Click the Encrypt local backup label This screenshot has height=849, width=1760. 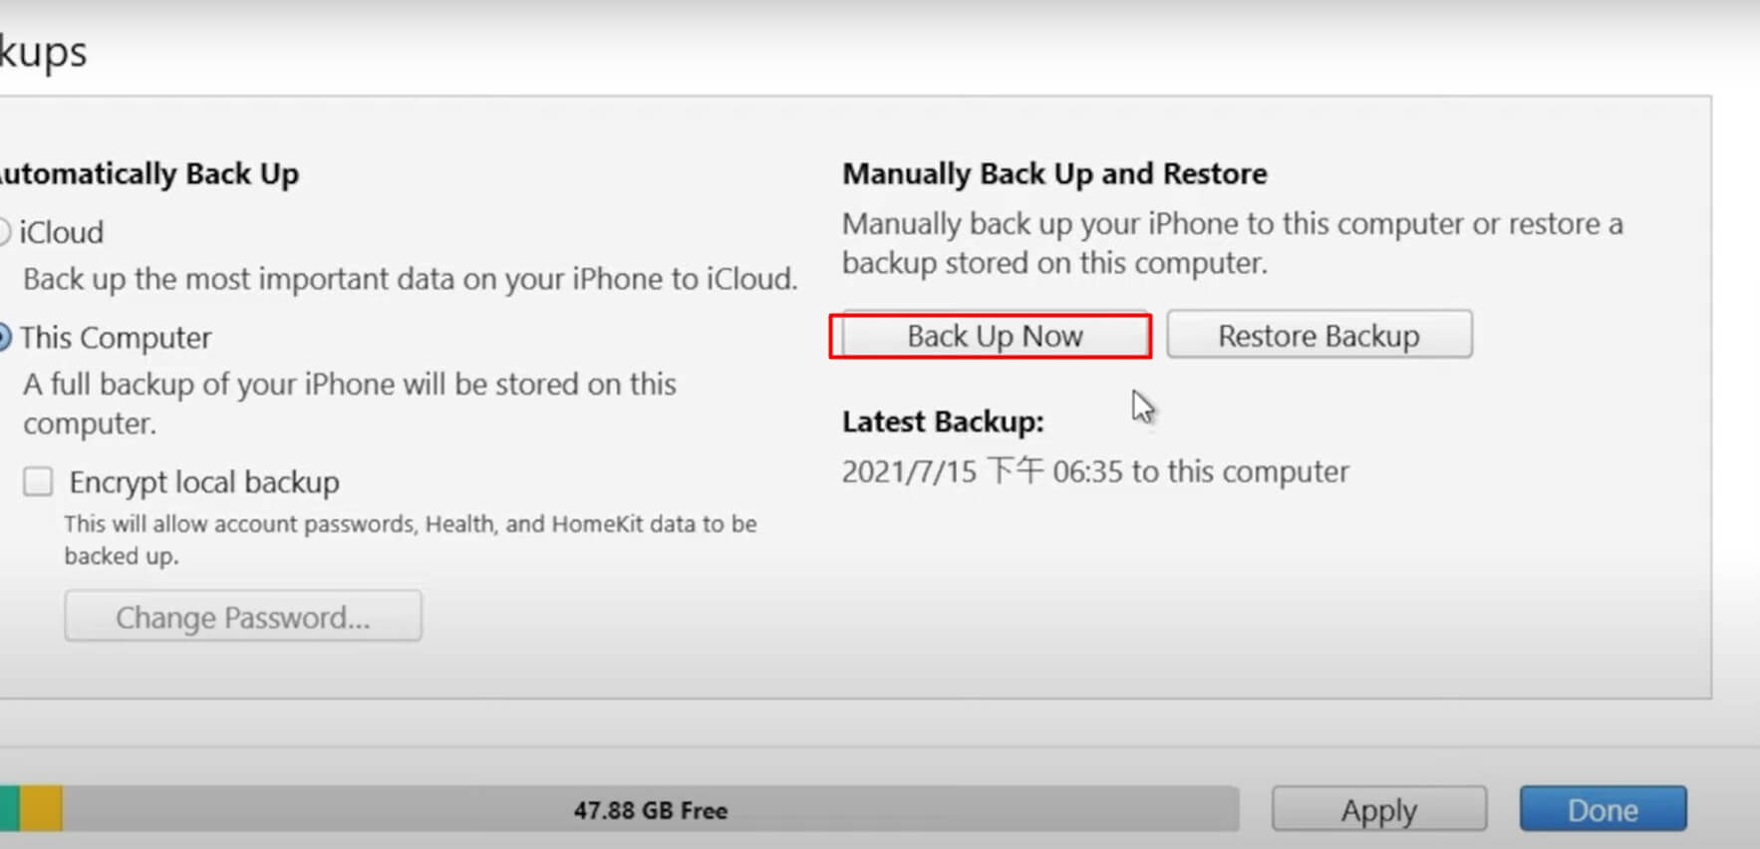click(x=204, y=482)
